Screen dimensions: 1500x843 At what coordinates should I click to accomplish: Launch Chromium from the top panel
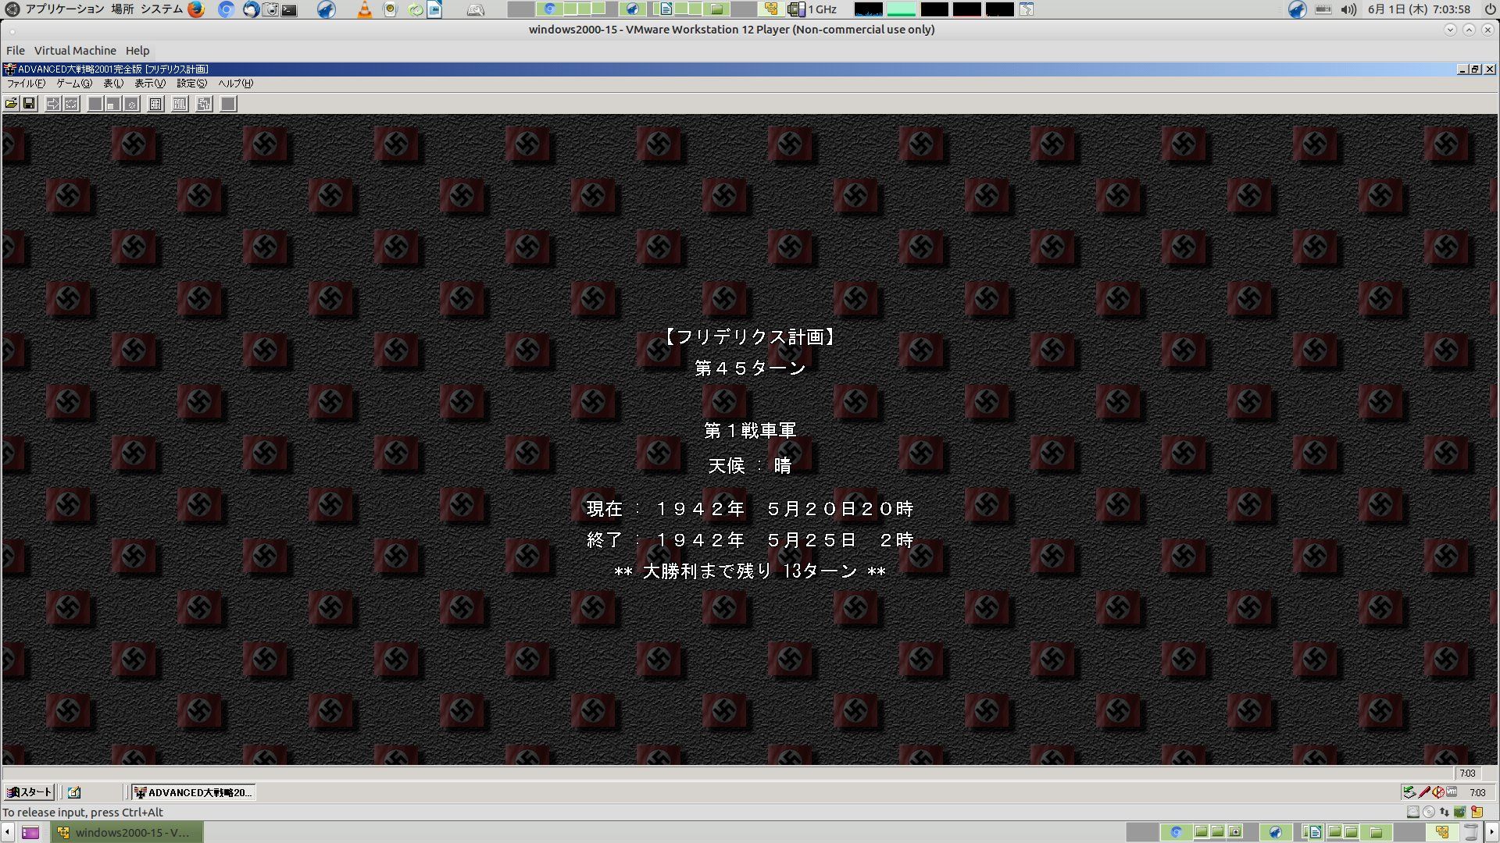pos(227,9)
